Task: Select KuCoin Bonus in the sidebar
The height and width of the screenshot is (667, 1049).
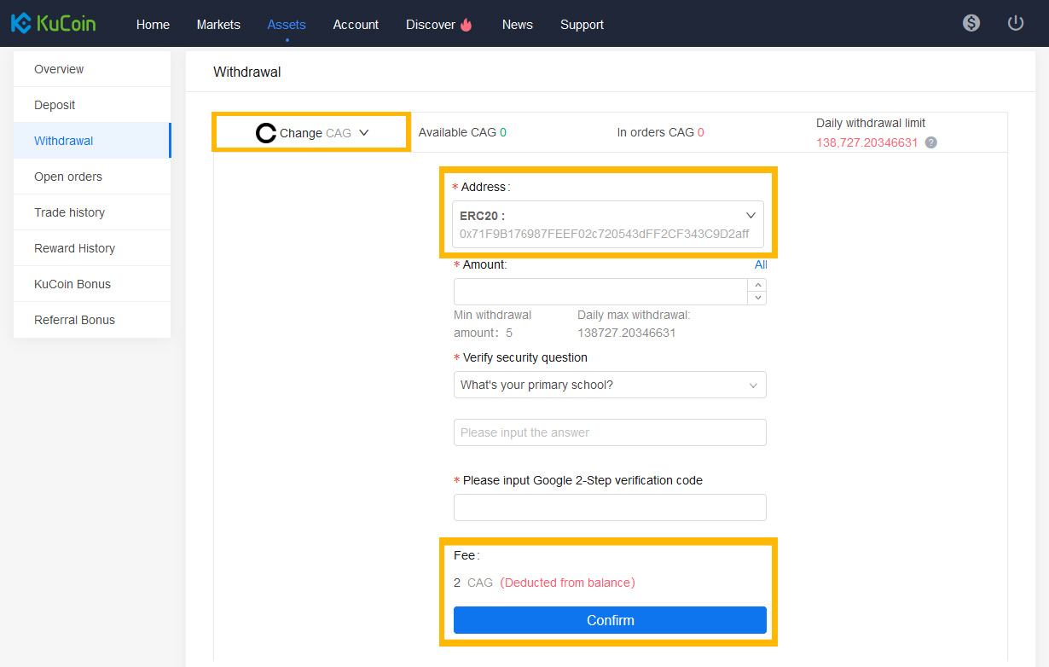Action: coord(92,284)
